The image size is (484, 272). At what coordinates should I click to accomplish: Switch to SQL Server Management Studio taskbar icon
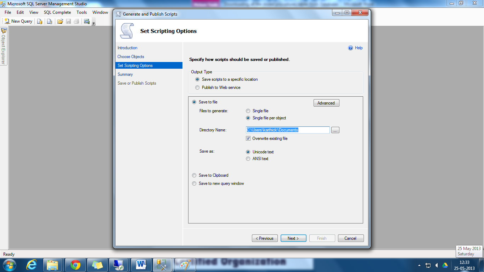(x=162, y=265)
